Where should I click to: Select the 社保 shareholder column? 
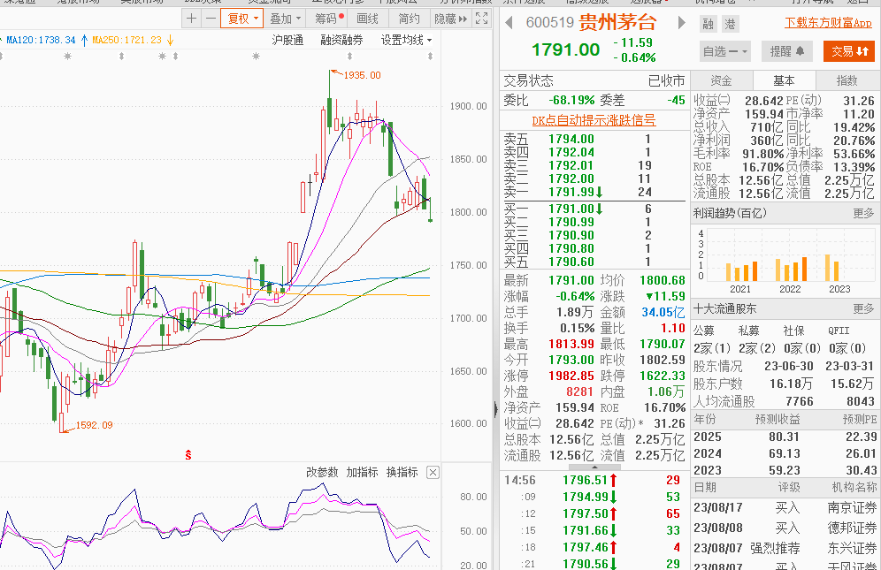coord(794,331)
